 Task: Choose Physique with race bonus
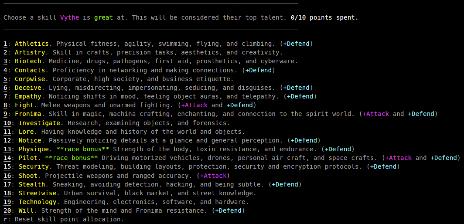click(179, 149)
